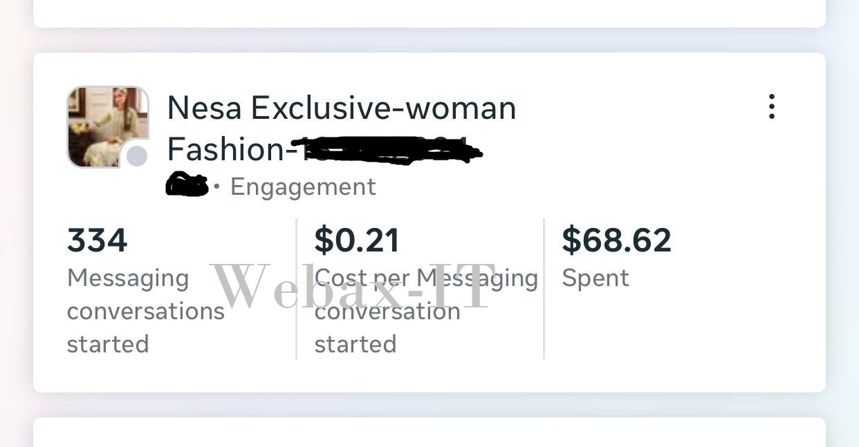Select the Engagement objective label

point(303,187)
